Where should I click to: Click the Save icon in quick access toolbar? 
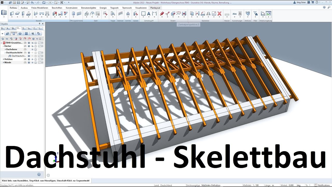[x=18, y=2]
